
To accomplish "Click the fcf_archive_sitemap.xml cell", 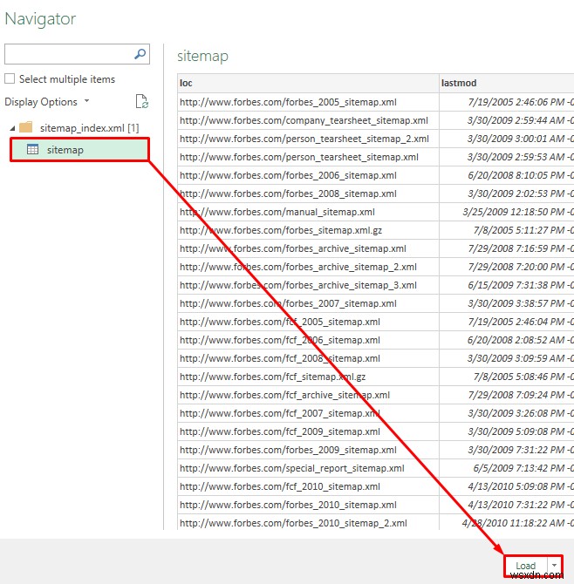I will [308, 395].
